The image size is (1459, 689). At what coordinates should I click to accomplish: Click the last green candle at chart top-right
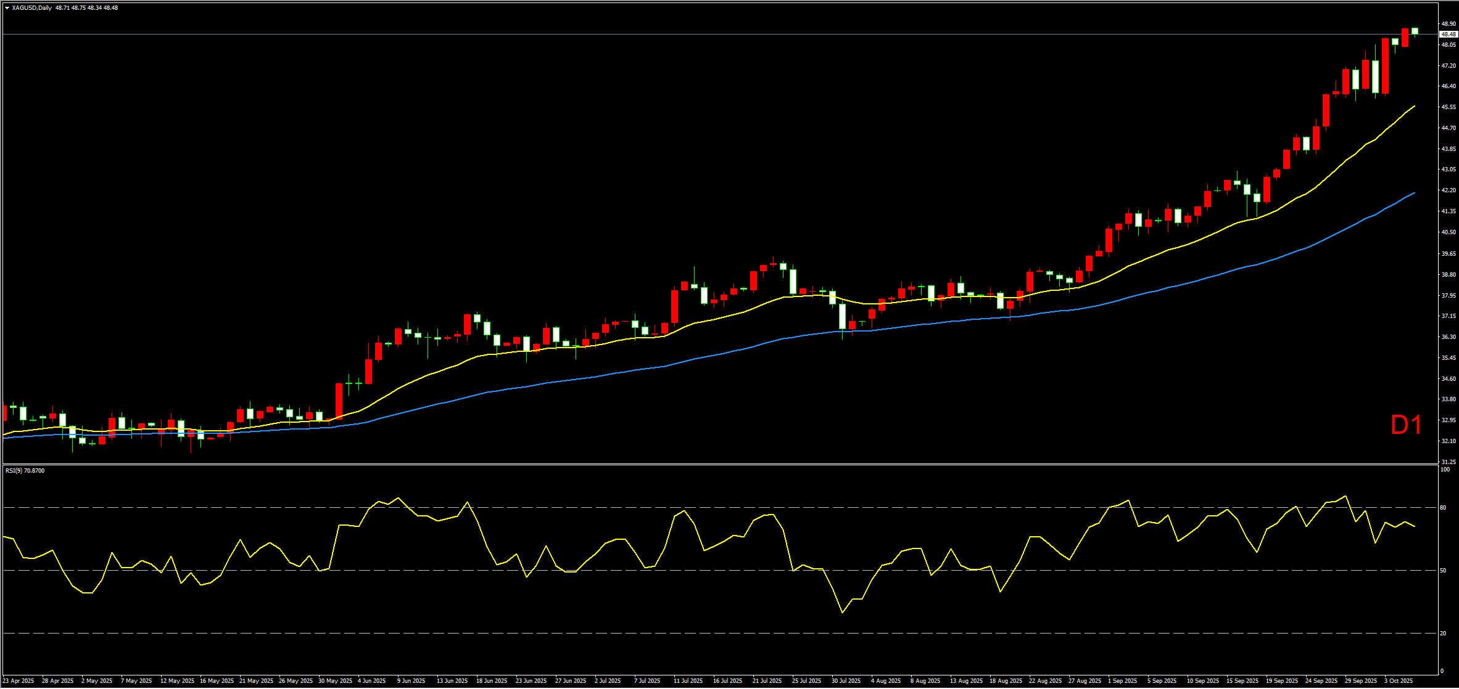pos(1415,30)
